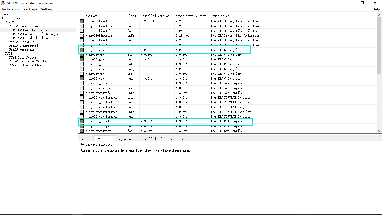Screen dimensions: 382x215
Task: Switch to the Description tab
Action: pyautogui.click(x=105, y=139)
